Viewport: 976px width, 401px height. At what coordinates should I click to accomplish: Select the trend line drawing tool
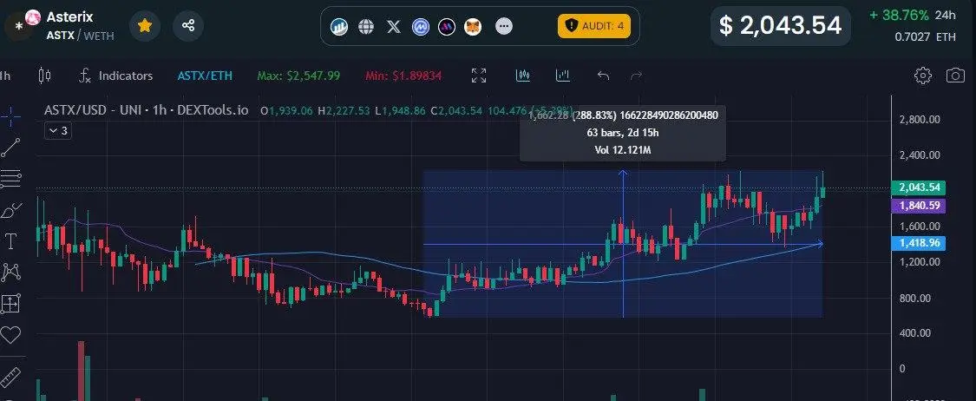click(10, 148)
